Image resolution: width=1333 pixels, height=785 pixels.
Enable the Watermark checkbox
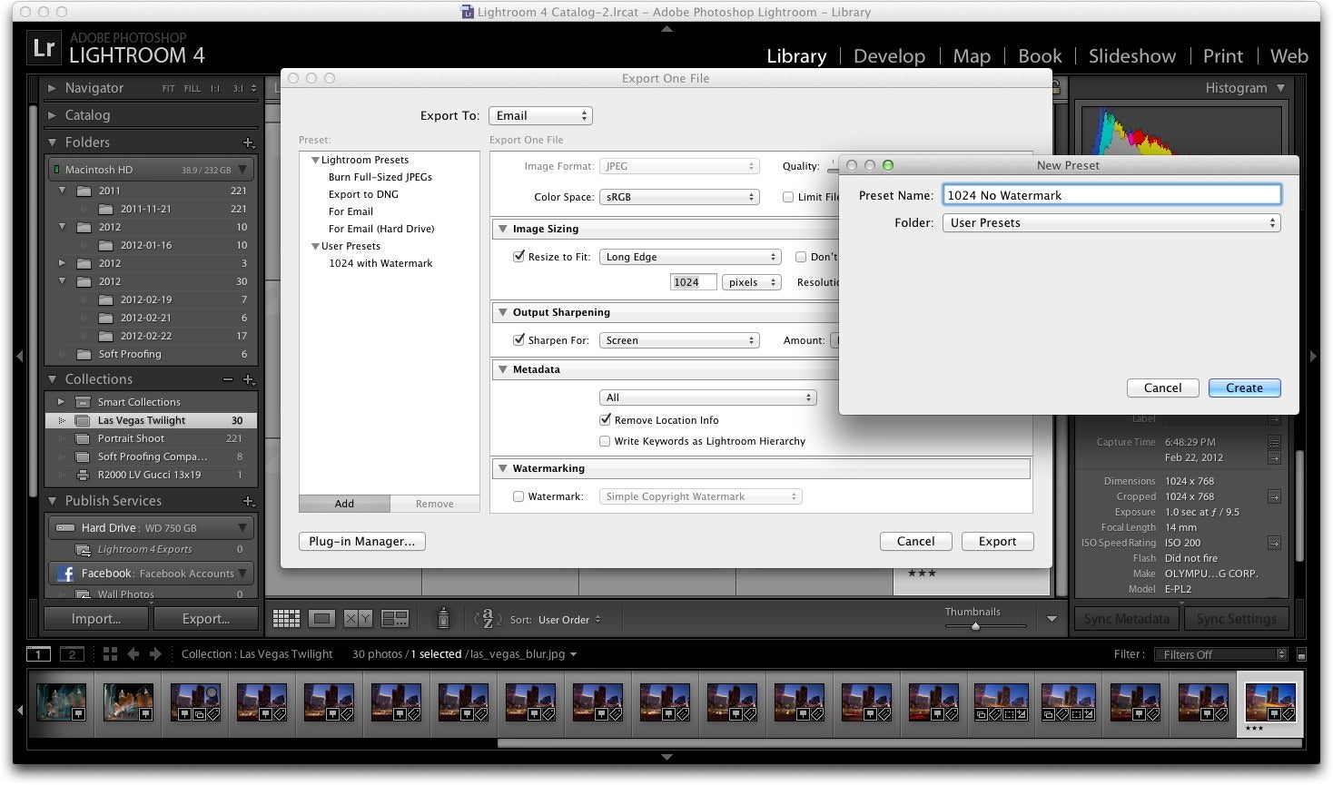[x=518, y=496]
